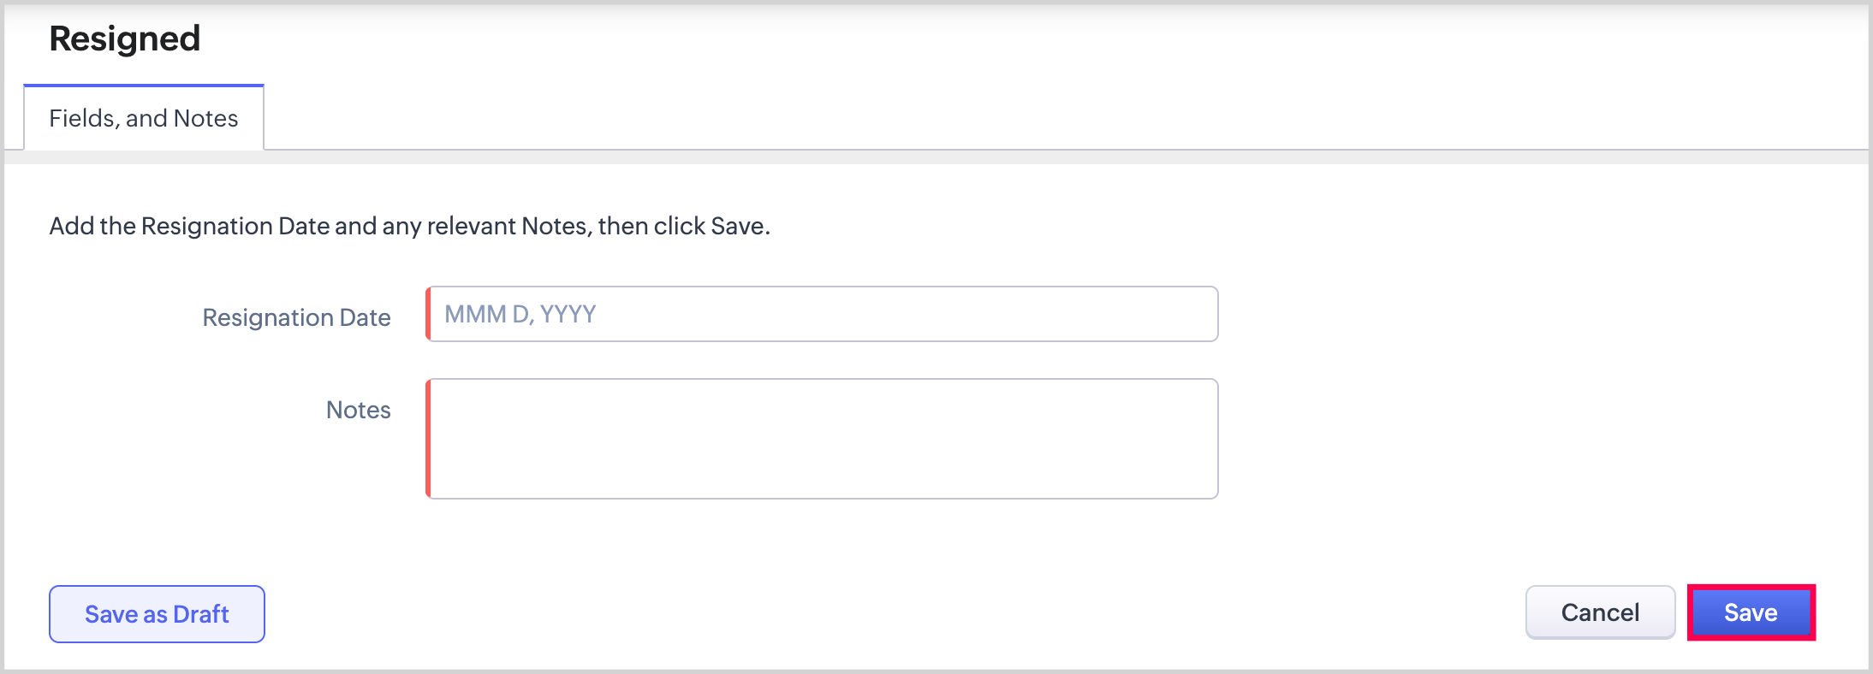The width and height of the screenshot is (1873, 674).
Task: Click the Notes field label
Action: pos(358,410)
